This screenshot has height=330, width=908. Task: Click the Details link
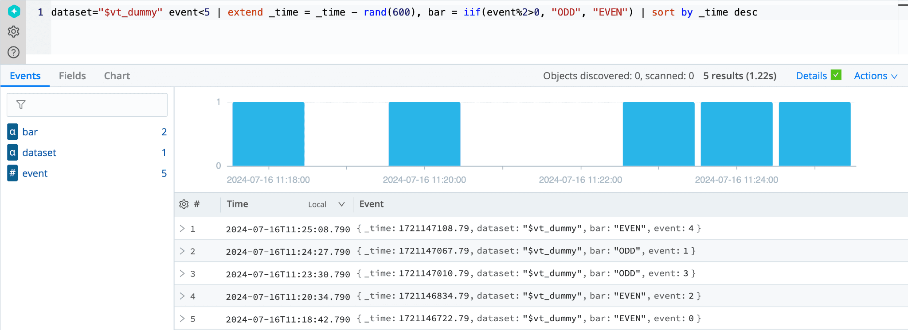pos(811,76)
